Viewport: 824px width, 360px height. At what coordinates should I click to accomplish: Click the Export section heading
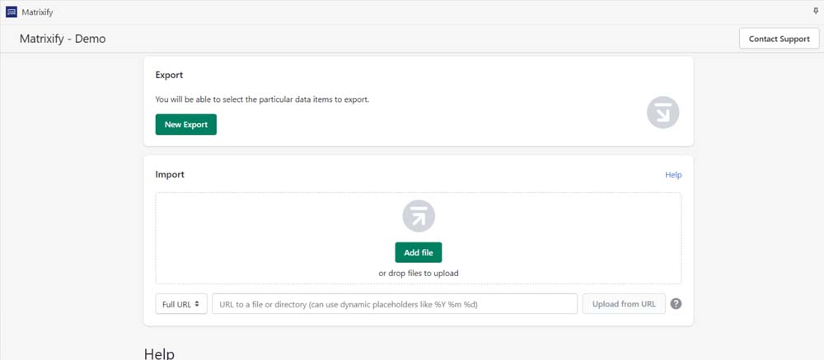169,75
